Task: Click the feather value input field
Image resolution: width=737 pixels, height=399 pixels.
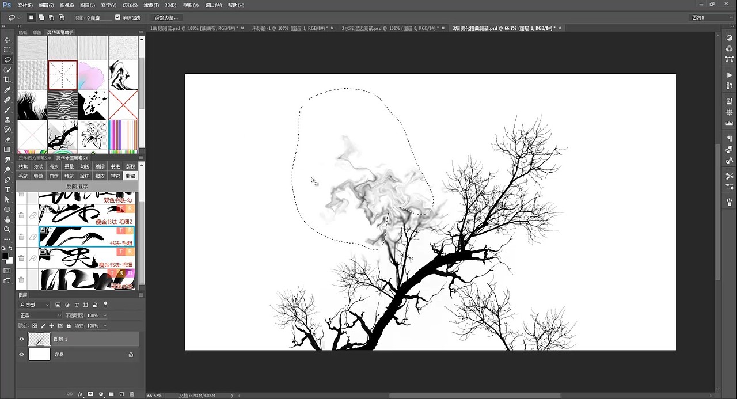Action: point(100,18)
